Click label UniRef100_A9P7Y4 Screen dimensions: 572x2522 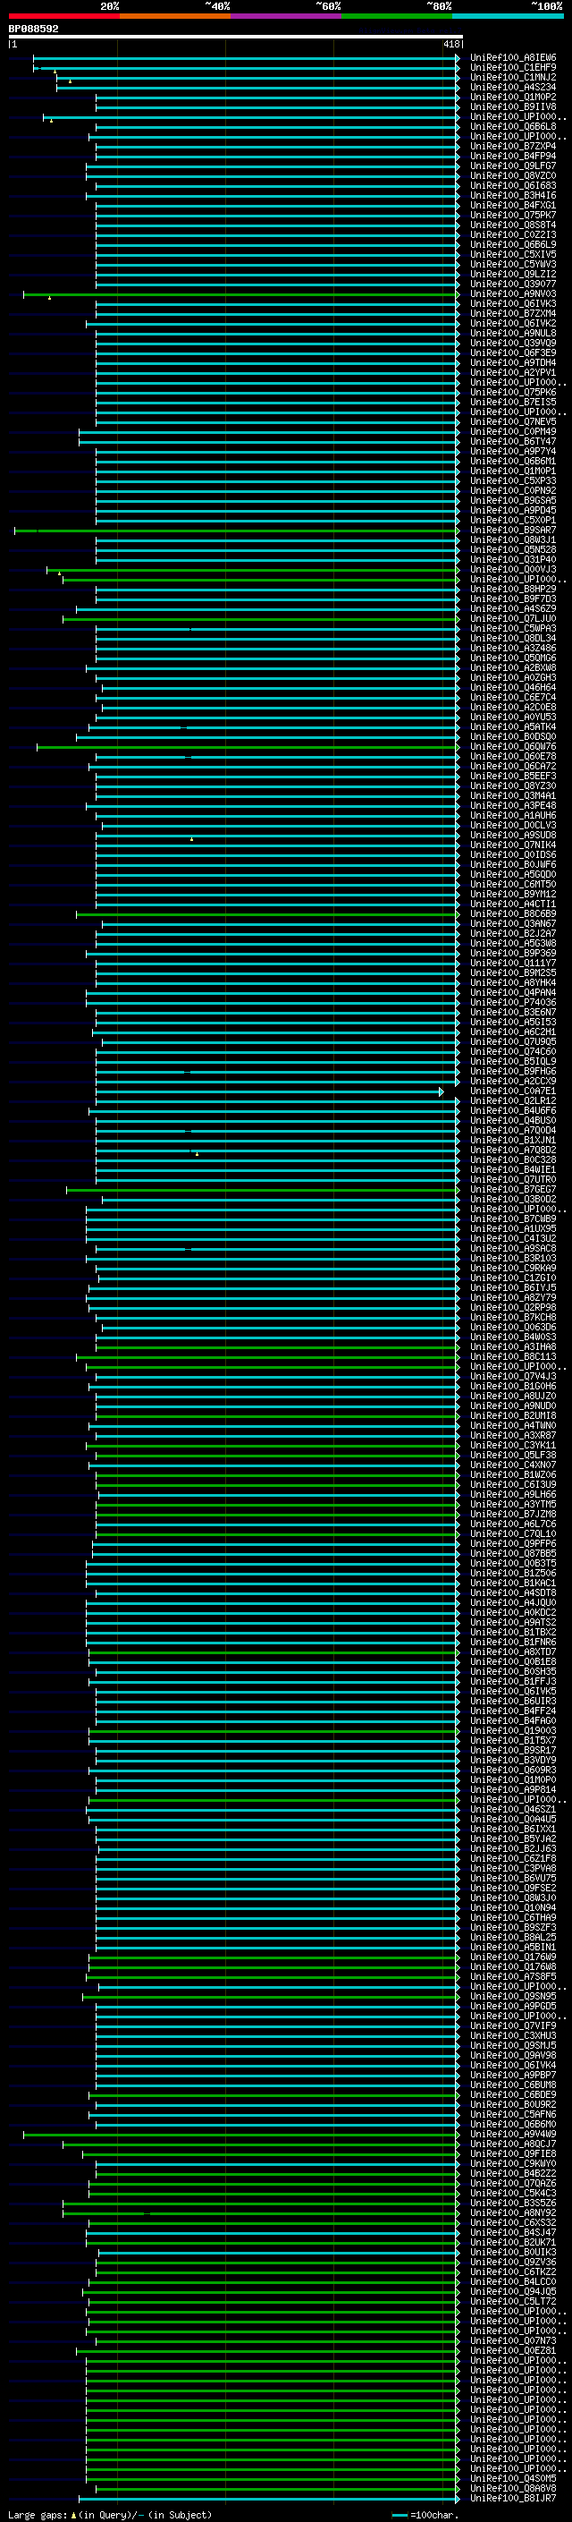[x=513, y=451]
